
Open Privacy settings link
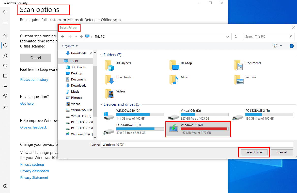click(32, 164)
